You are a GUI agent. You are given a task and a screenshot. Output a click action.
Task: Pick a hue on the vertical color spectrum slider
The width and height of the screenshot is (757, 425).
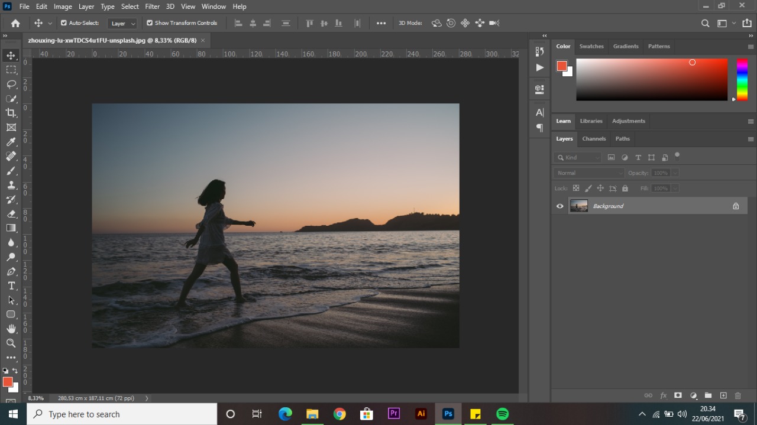click(x=741, y=80)
